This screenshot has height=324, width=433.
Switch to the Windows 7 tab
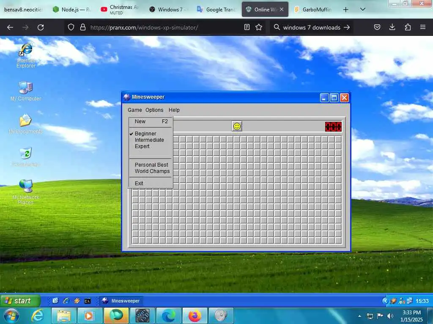tap(167, 10)
